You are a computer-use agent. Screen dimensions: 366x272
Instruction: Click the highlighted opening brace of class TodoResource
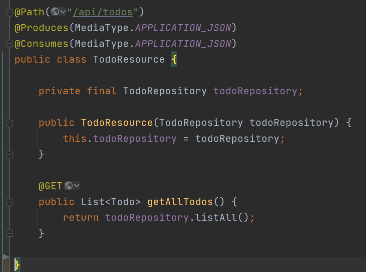click(x=174, y=59)
